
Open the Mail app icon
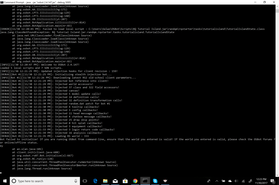tap(115, 181)
